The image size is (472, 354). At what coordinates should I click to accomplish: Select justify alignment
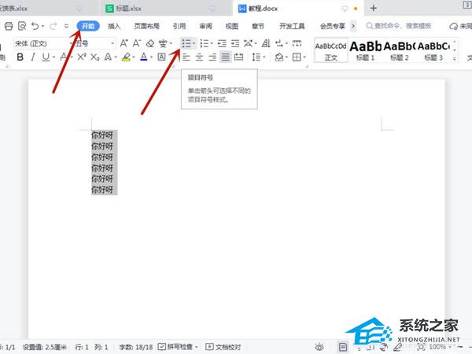[226, 57]
